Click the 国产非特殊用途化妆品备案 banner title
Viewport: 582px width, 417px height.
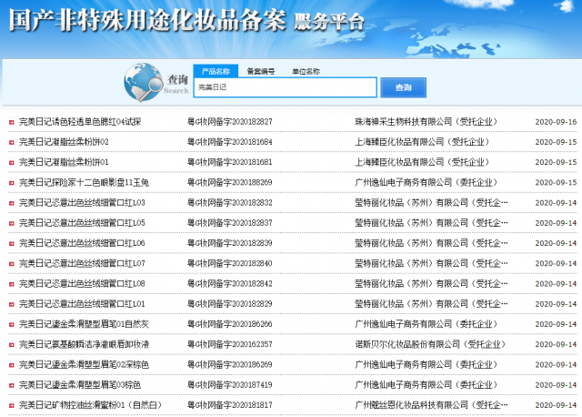click(x=147, y=20)
